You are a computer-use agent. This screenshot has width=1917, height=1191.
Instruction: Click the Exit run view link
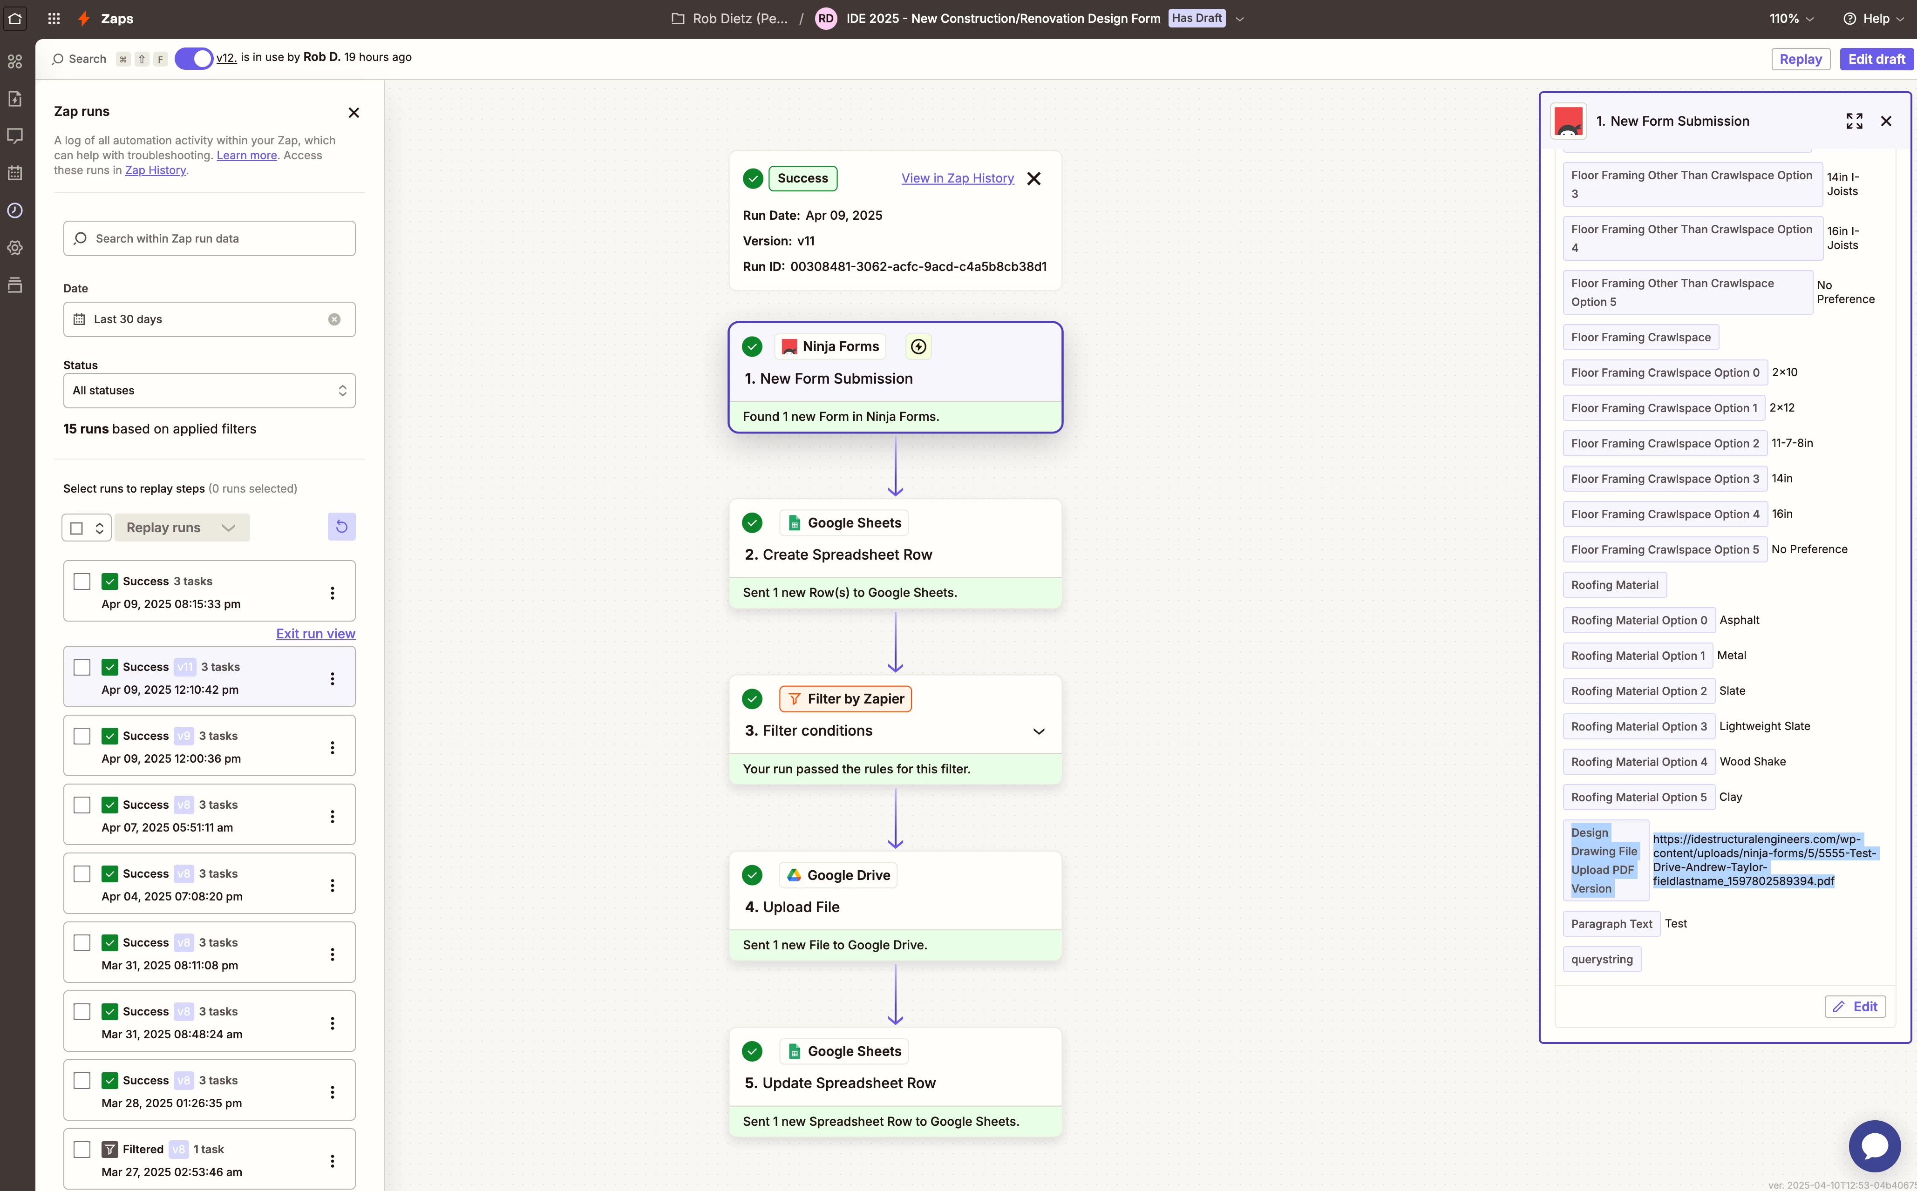pos(315,633)
